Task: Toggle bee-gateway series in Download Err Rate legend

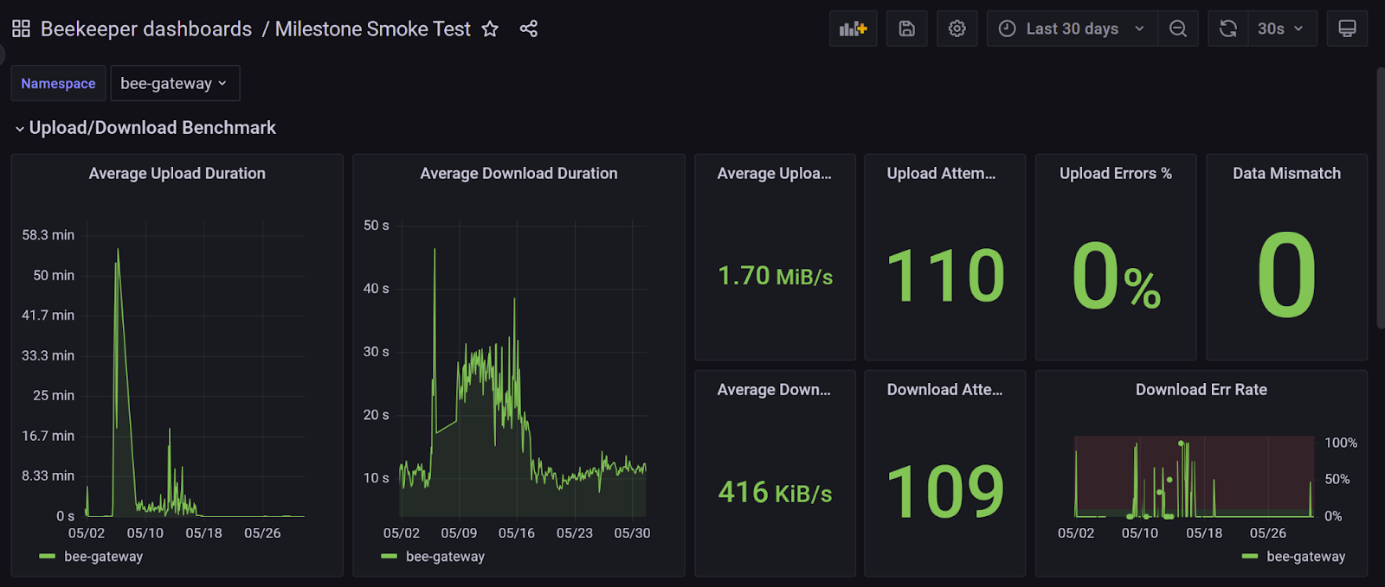Action: 1304,557
